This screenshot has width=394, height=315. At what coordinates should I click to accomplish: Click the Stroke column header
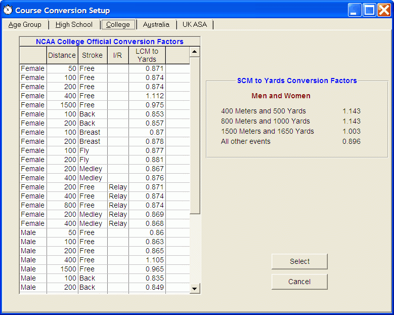92,55
